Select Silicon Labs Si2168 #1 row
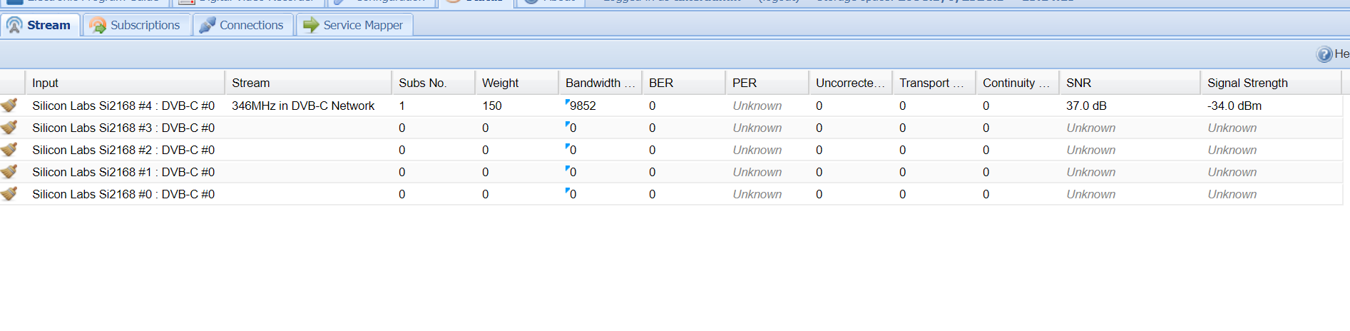The height and width of the screenshot is (331, 1350). (x=671, y=172)
